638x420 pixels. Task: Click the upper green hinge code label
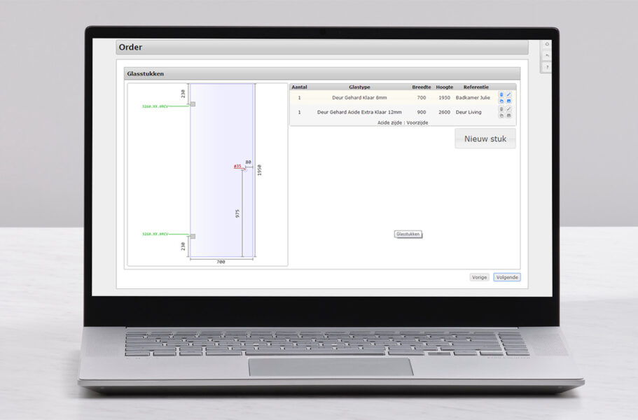point(155,106)
